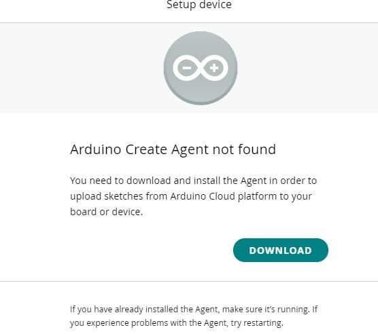
Task: Click the grey banner left of the logo
Action: [x=82, y=68]
